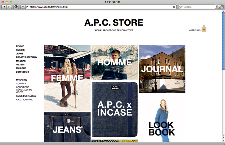Viewport: 225px width, 145px height.
Task: Select SE CONNECTER in the header
Action: [x=125, y=30]
